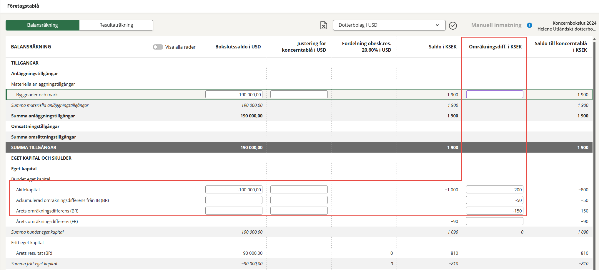The image size is (599, 270).
Task: Click Byggnader och mark bokslutssaldo field
Action: point(234,95)
